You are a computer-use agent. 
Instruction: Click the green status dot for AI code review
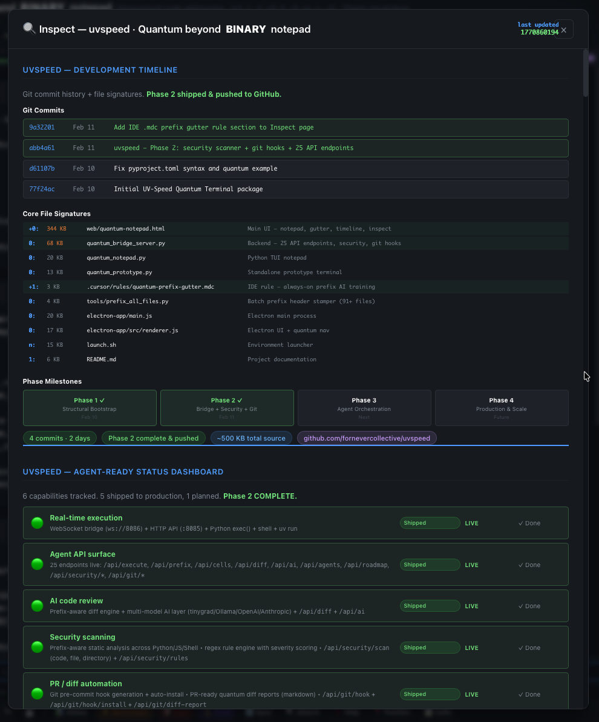pos(38,606)
